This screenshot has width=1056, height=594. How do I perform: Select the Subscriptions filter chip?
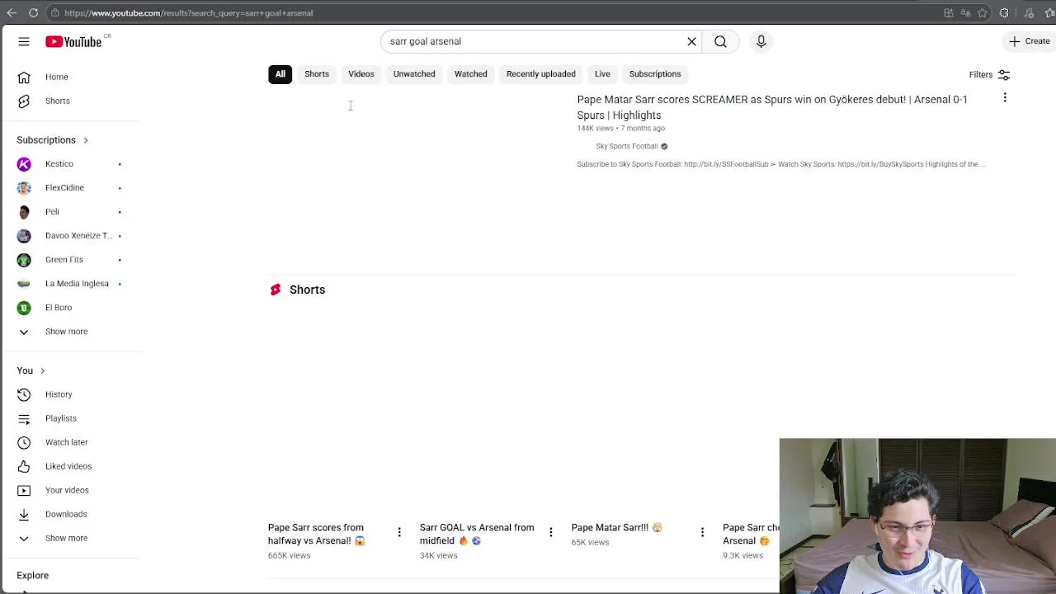point(655,74)
